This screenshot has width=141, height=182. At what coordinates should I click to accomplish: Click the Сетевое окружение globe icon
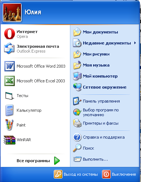(x=77, y=87)
